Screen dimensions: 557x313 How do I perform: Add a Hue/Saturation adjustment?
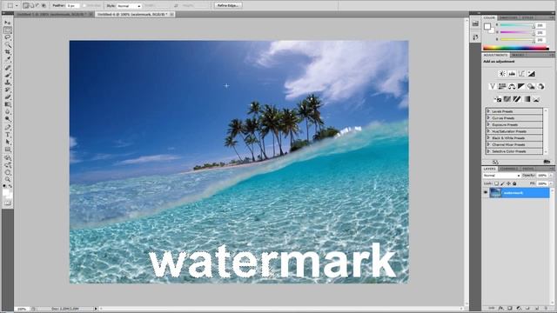(x=502, y=86)
